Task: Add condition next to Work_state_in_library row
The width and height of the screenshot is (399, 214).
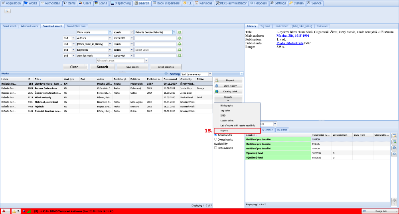Action: pos(180,44)
